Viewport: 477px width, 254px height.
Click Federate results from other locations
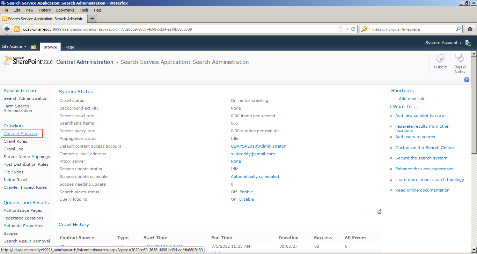click(423, 128)
